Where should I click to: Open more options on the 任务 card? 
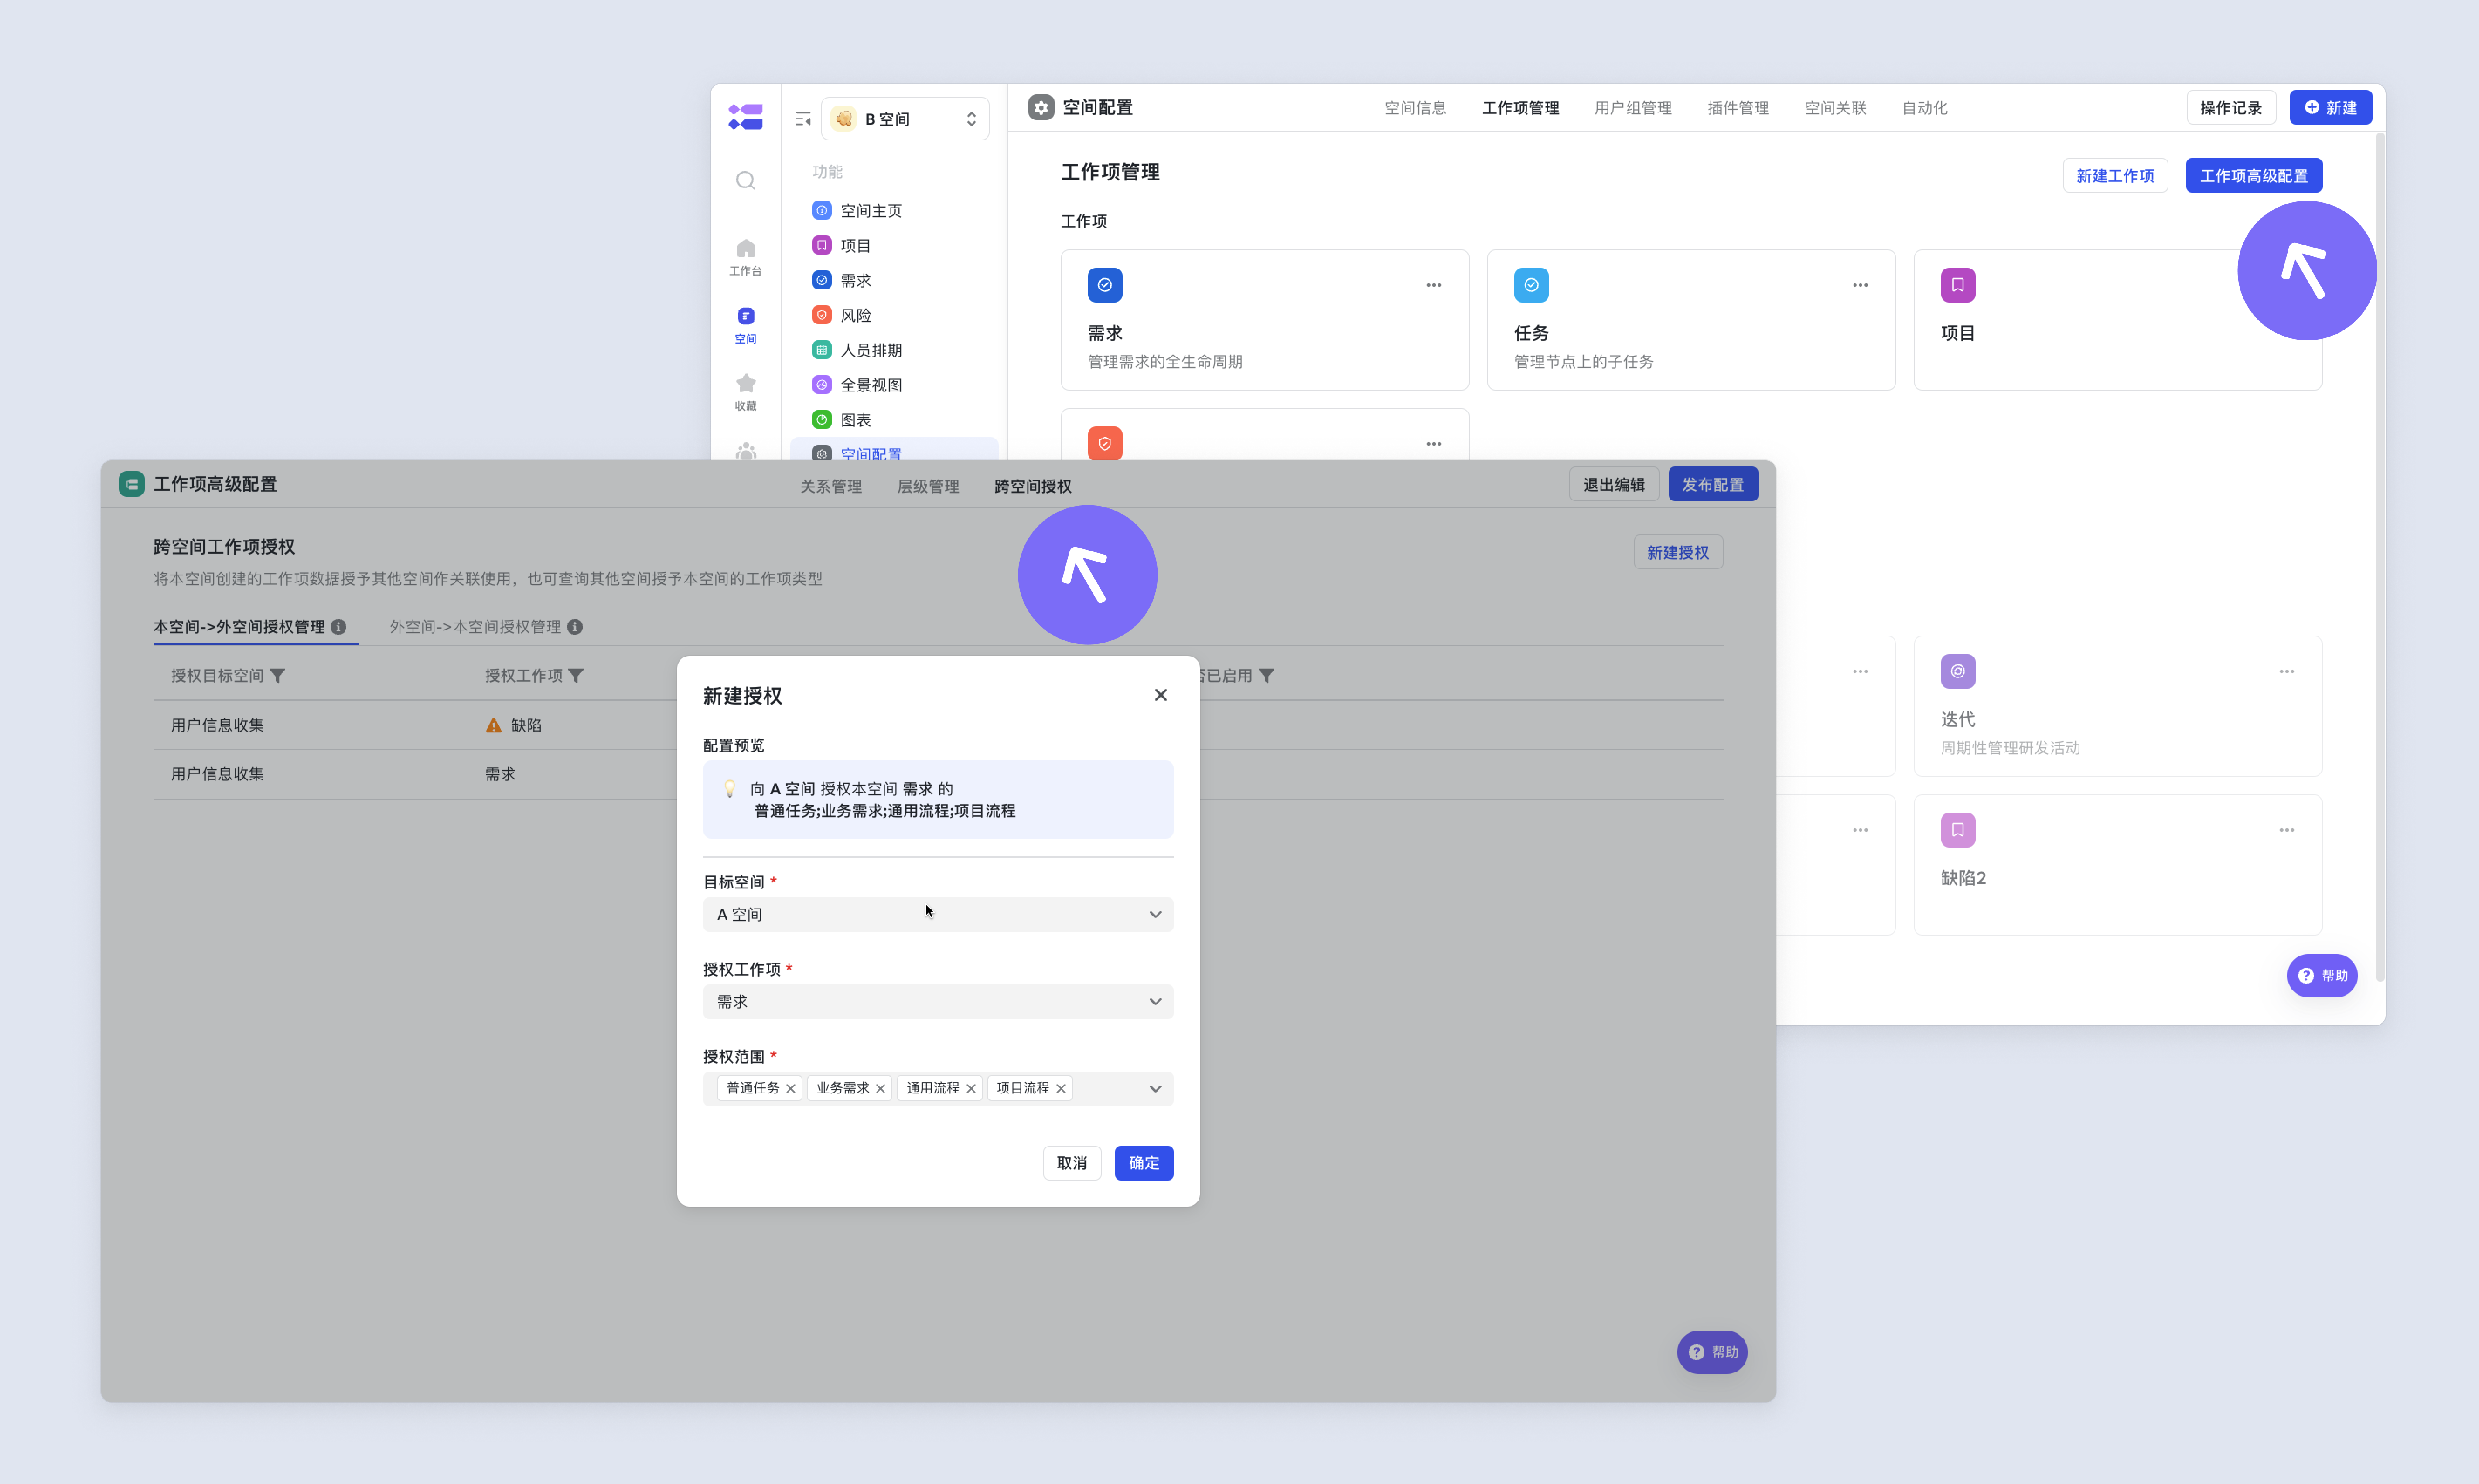[1860, 285]
